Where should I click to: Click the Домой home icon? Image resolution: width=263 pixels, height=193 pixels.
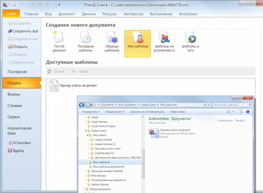pyautogui.click(x=49, y=71)
